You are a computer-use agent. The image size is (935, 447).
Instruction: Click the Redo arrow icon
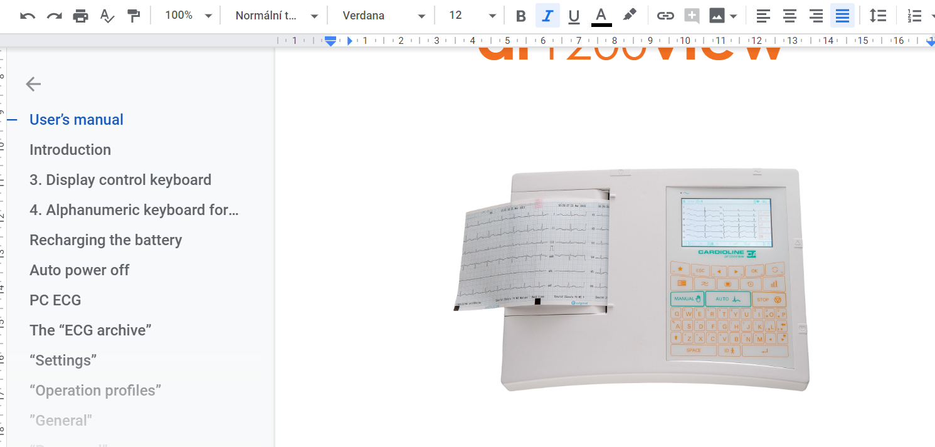coord(54,16)
